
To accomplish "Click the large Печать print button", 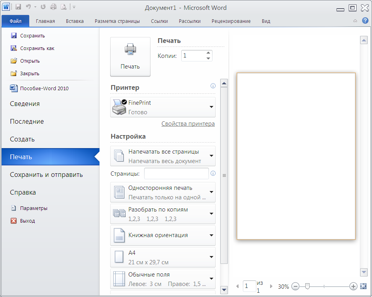I will [130, 57].
